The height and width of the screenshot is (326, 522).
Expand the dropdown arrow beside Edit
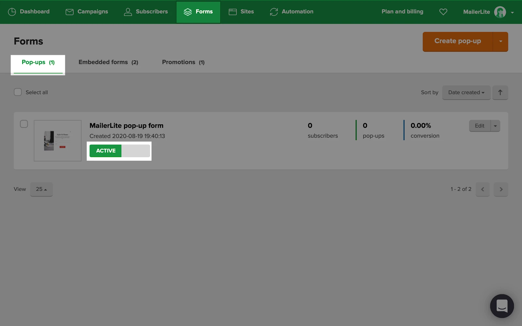point(495,126)
